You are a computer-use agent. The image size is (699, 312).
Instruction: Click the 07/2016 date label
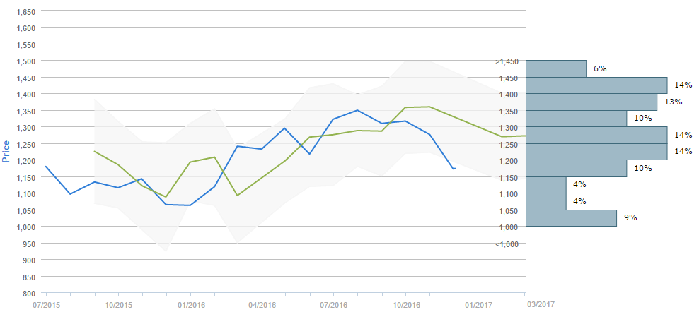coord(334,304)
